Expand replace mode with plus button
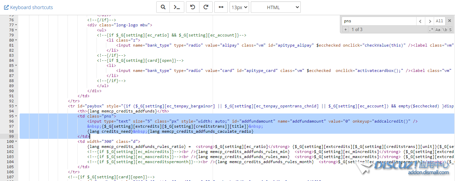The image size is (455, 181). (345, 30)
